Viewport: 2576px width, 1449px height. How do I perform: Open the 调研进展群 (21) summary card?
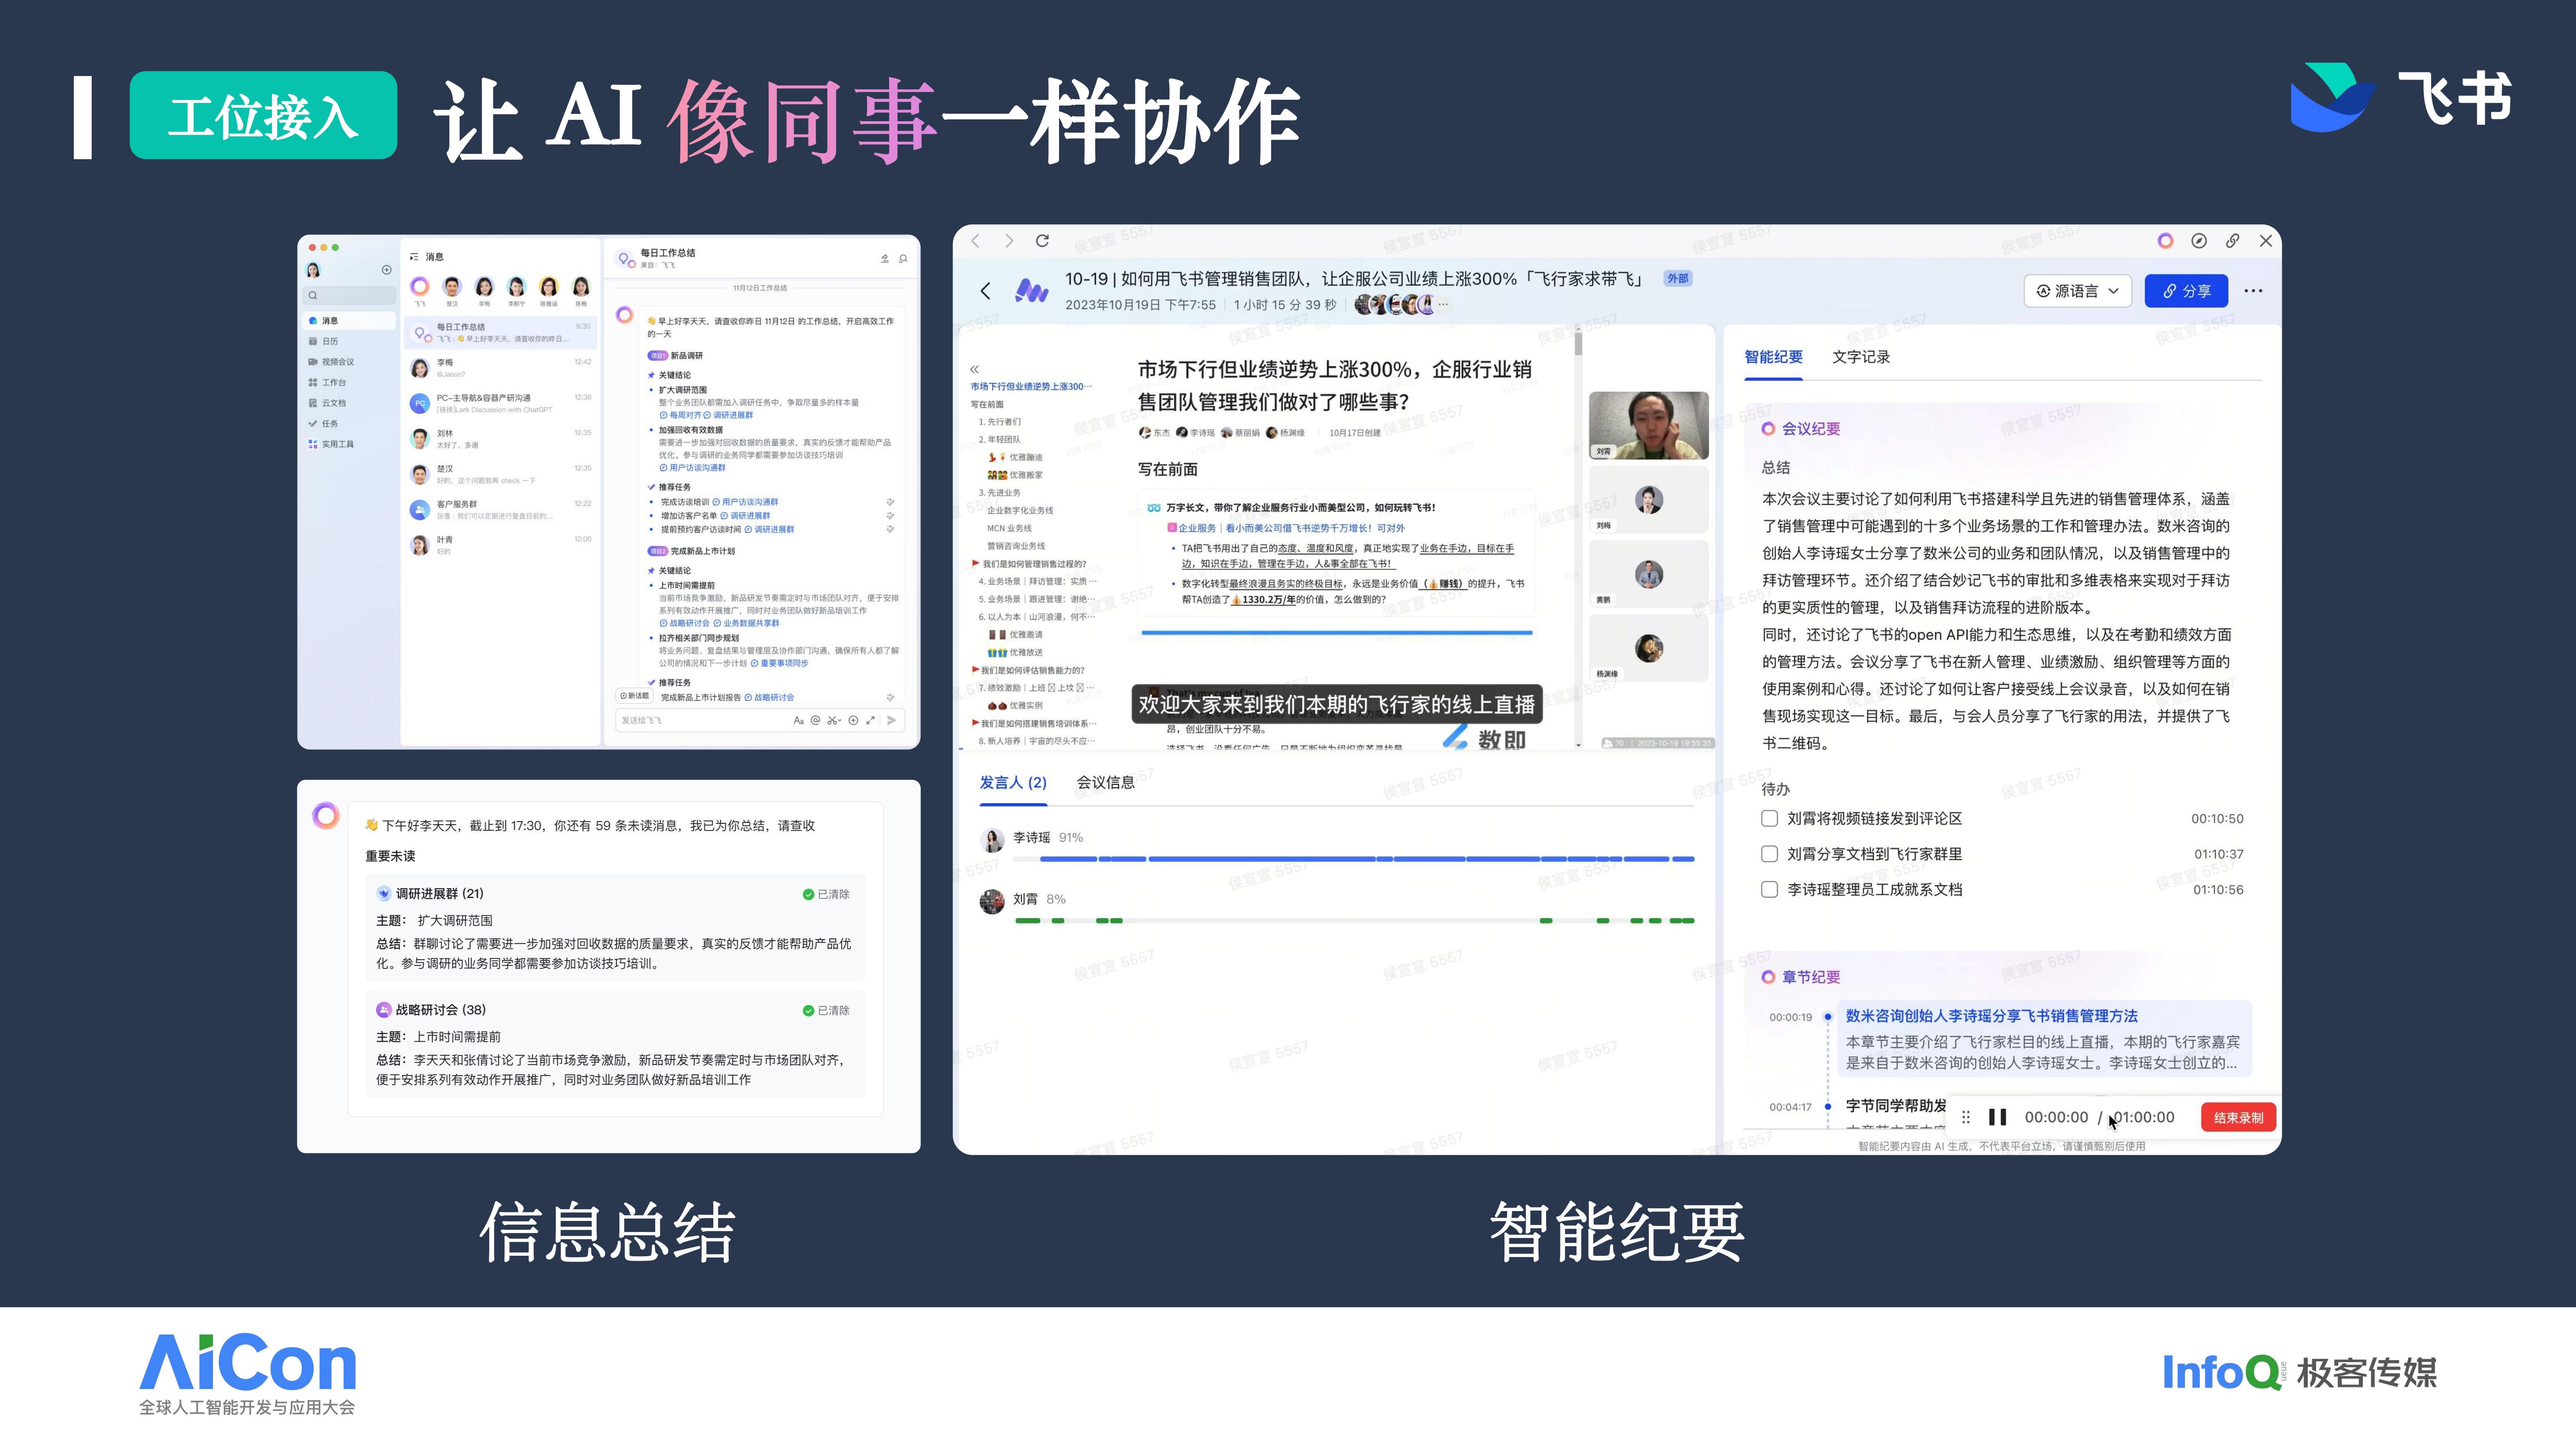(x=615, y=928)
